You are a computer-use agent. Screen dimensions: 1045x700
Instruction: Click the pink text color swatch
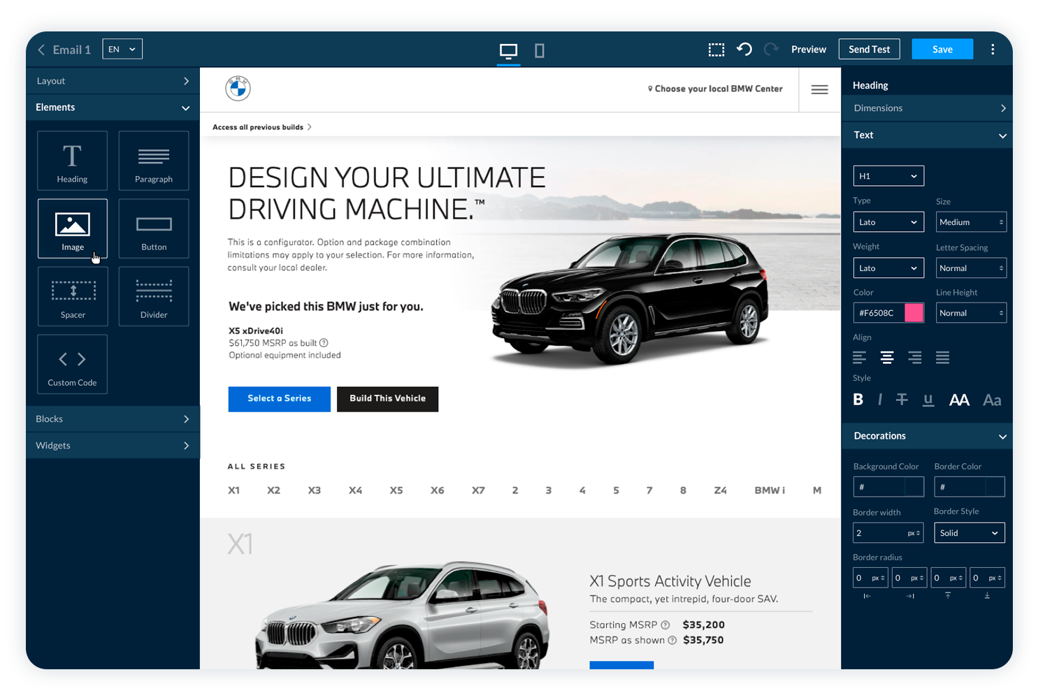pos(914,313)
